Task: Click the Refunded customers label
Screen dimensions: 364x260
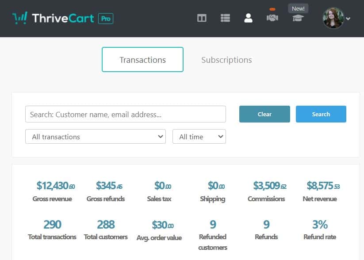Action: (x=213, y=242)
